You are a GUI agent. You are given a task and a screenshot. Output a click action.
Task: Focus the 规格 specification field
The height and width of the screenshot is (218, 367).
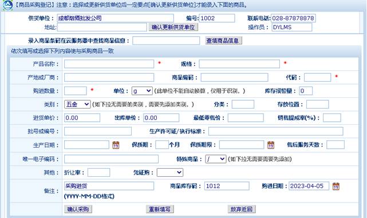(x=239, y=64)
